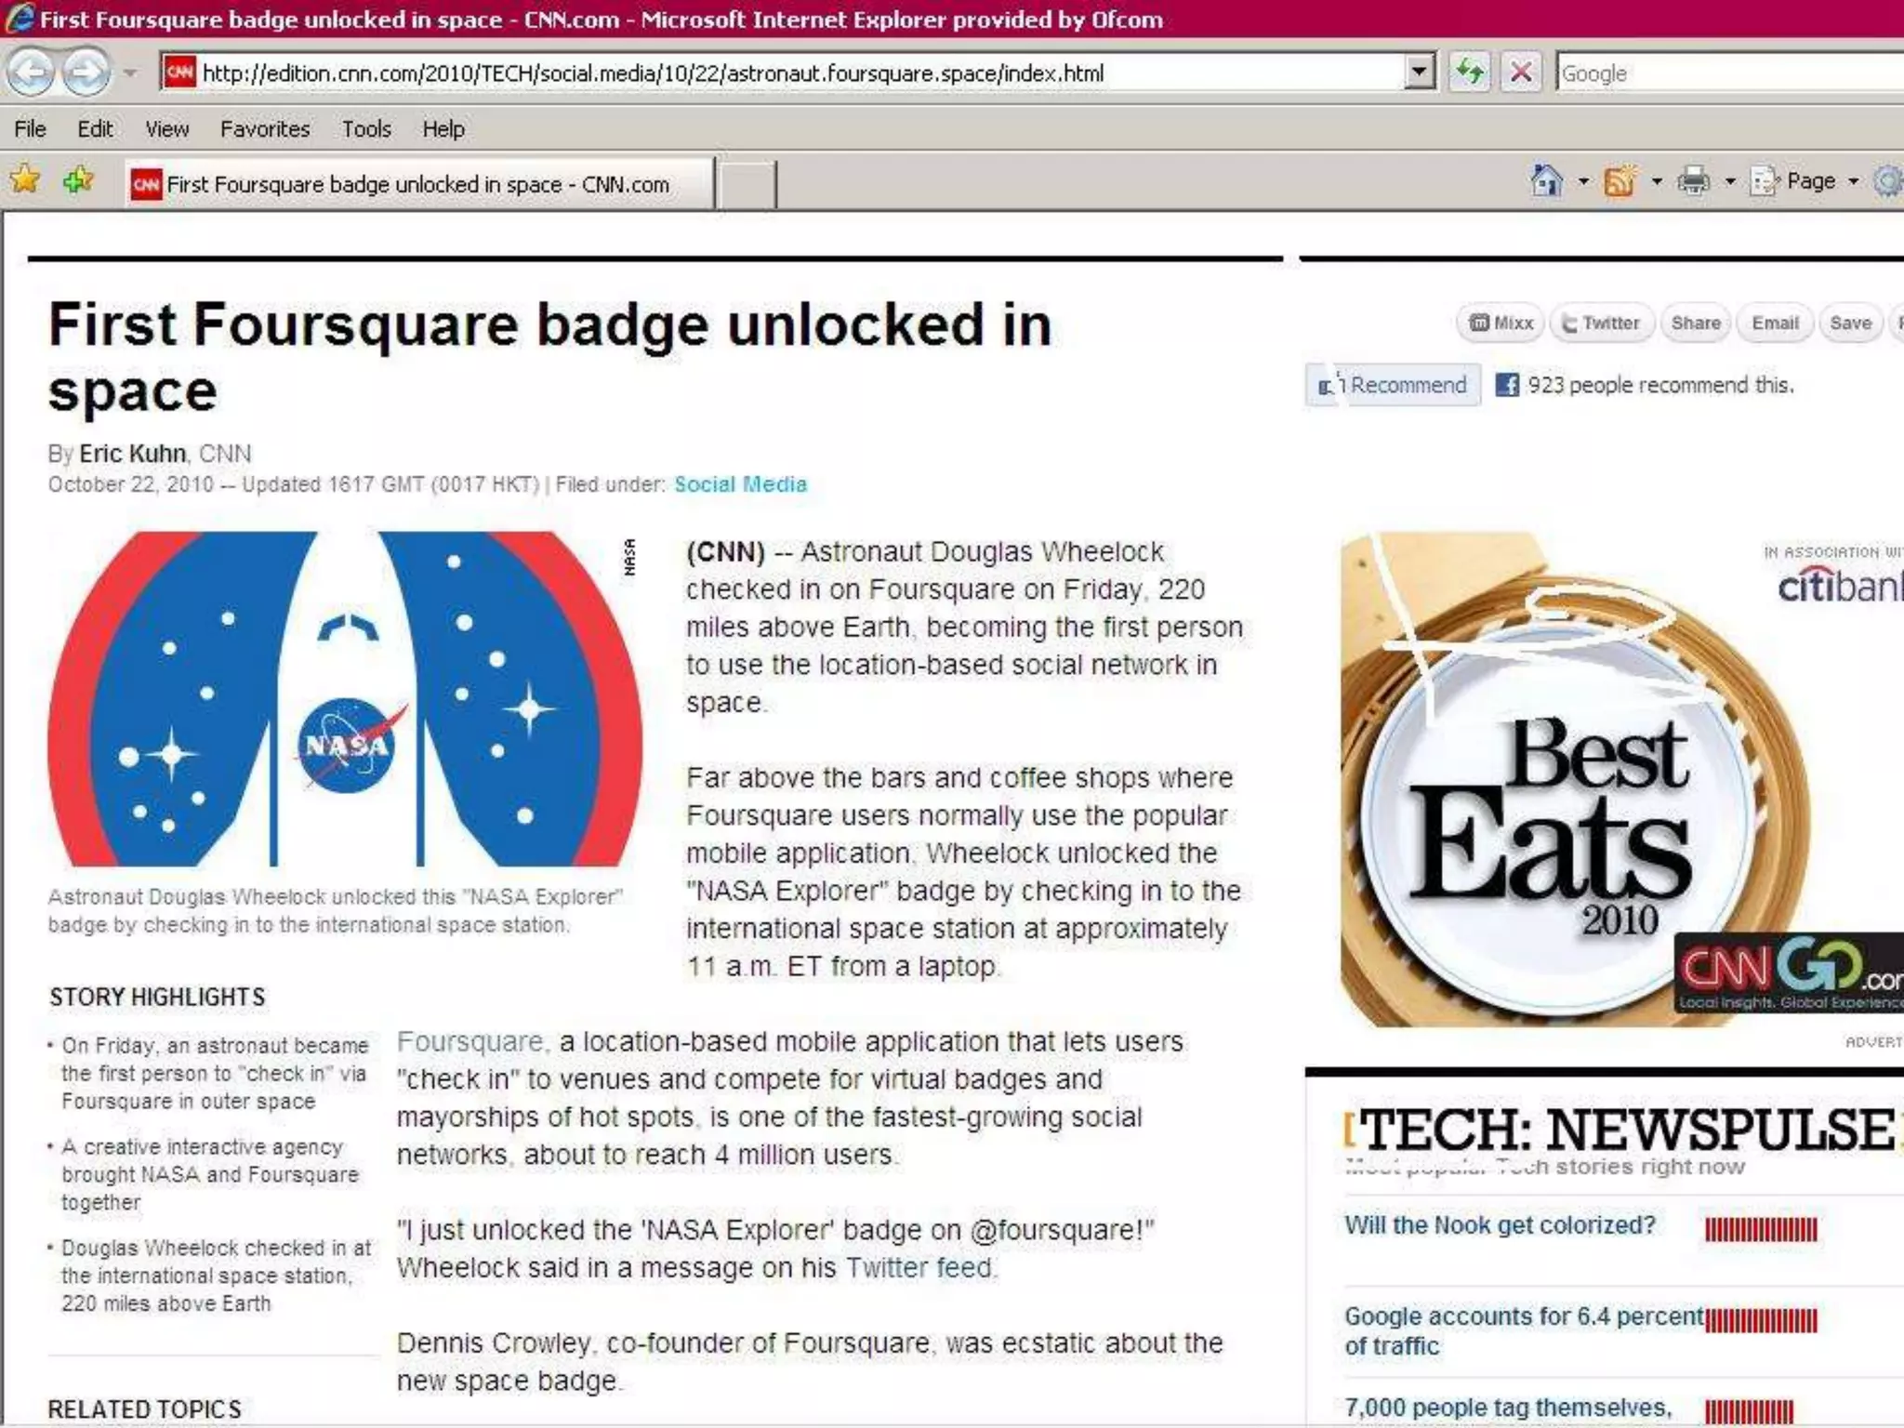This screenshot has height=1428, width=1904.
Task: Open the Tools menu
Action: (x=365, y=129)
